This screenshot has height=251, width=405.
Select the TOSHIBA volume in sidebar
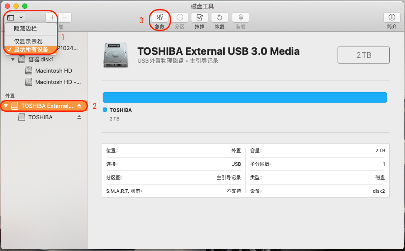coord(40,117)
